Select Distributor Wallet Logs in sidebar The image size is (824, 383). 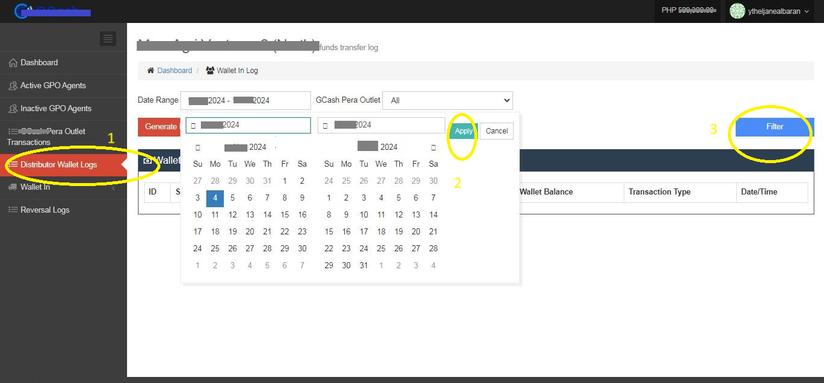(64, 164)
